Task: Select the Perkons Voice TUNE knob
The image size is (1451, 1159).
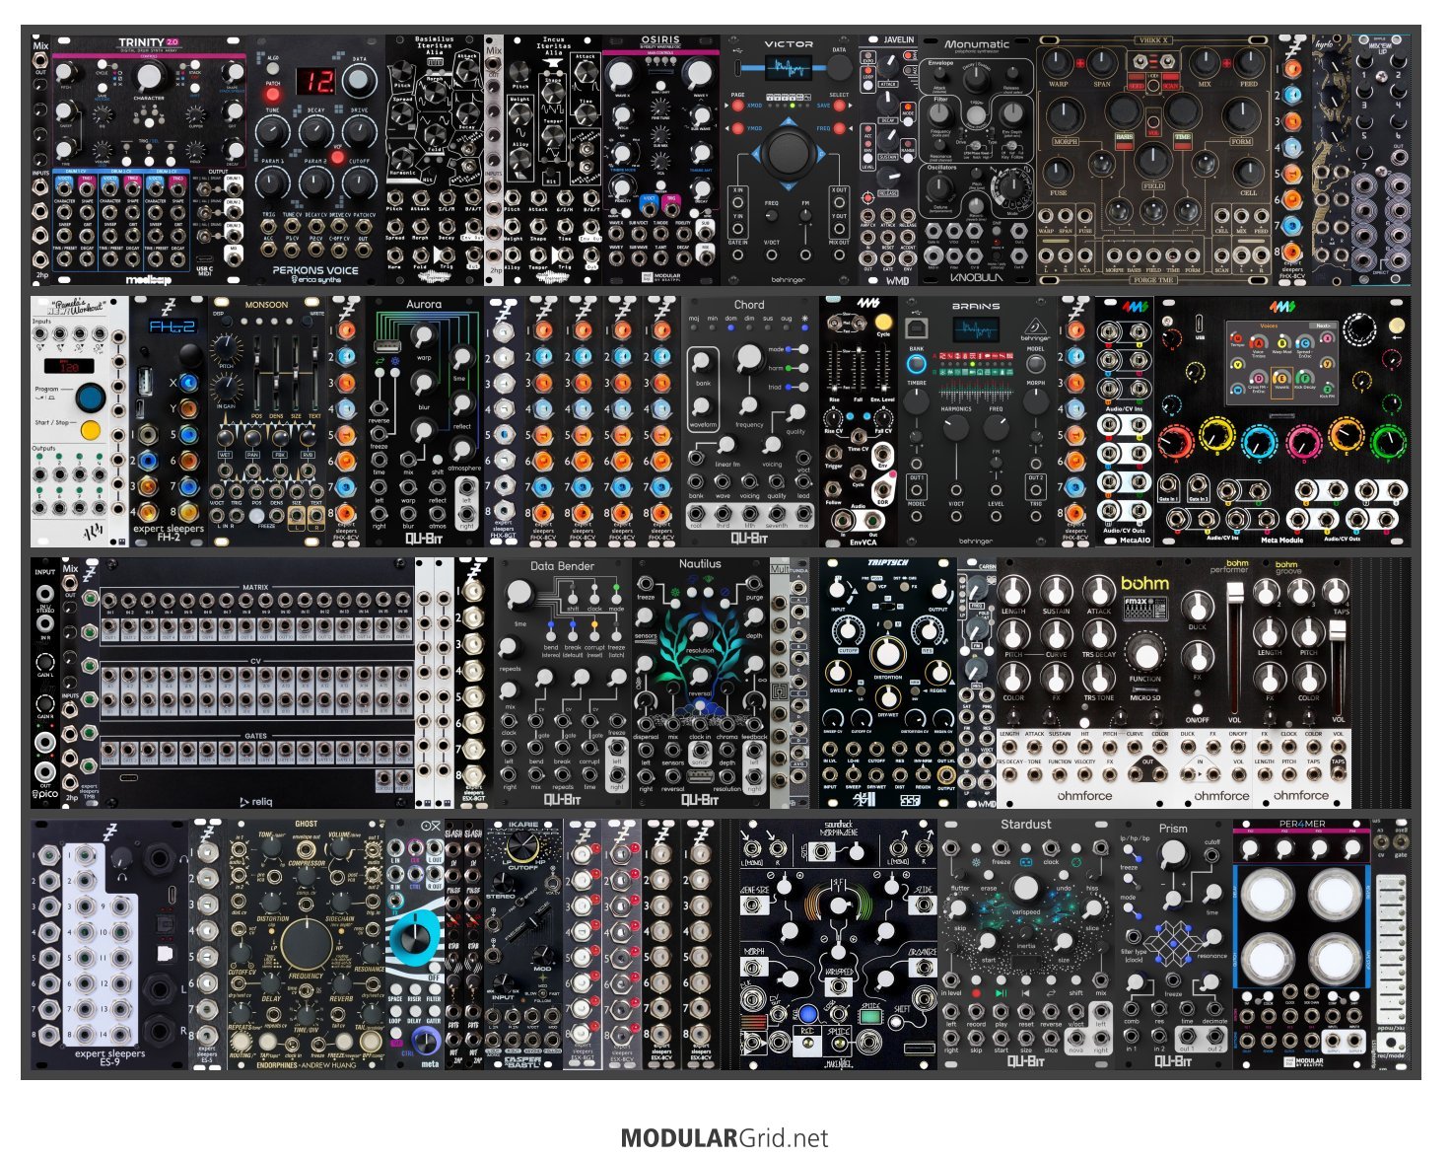Action: (272, 131)
